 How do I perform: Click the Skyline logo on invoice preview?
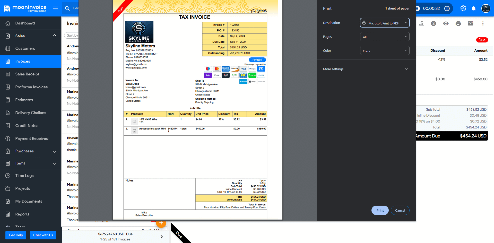[x=139, y=32]
